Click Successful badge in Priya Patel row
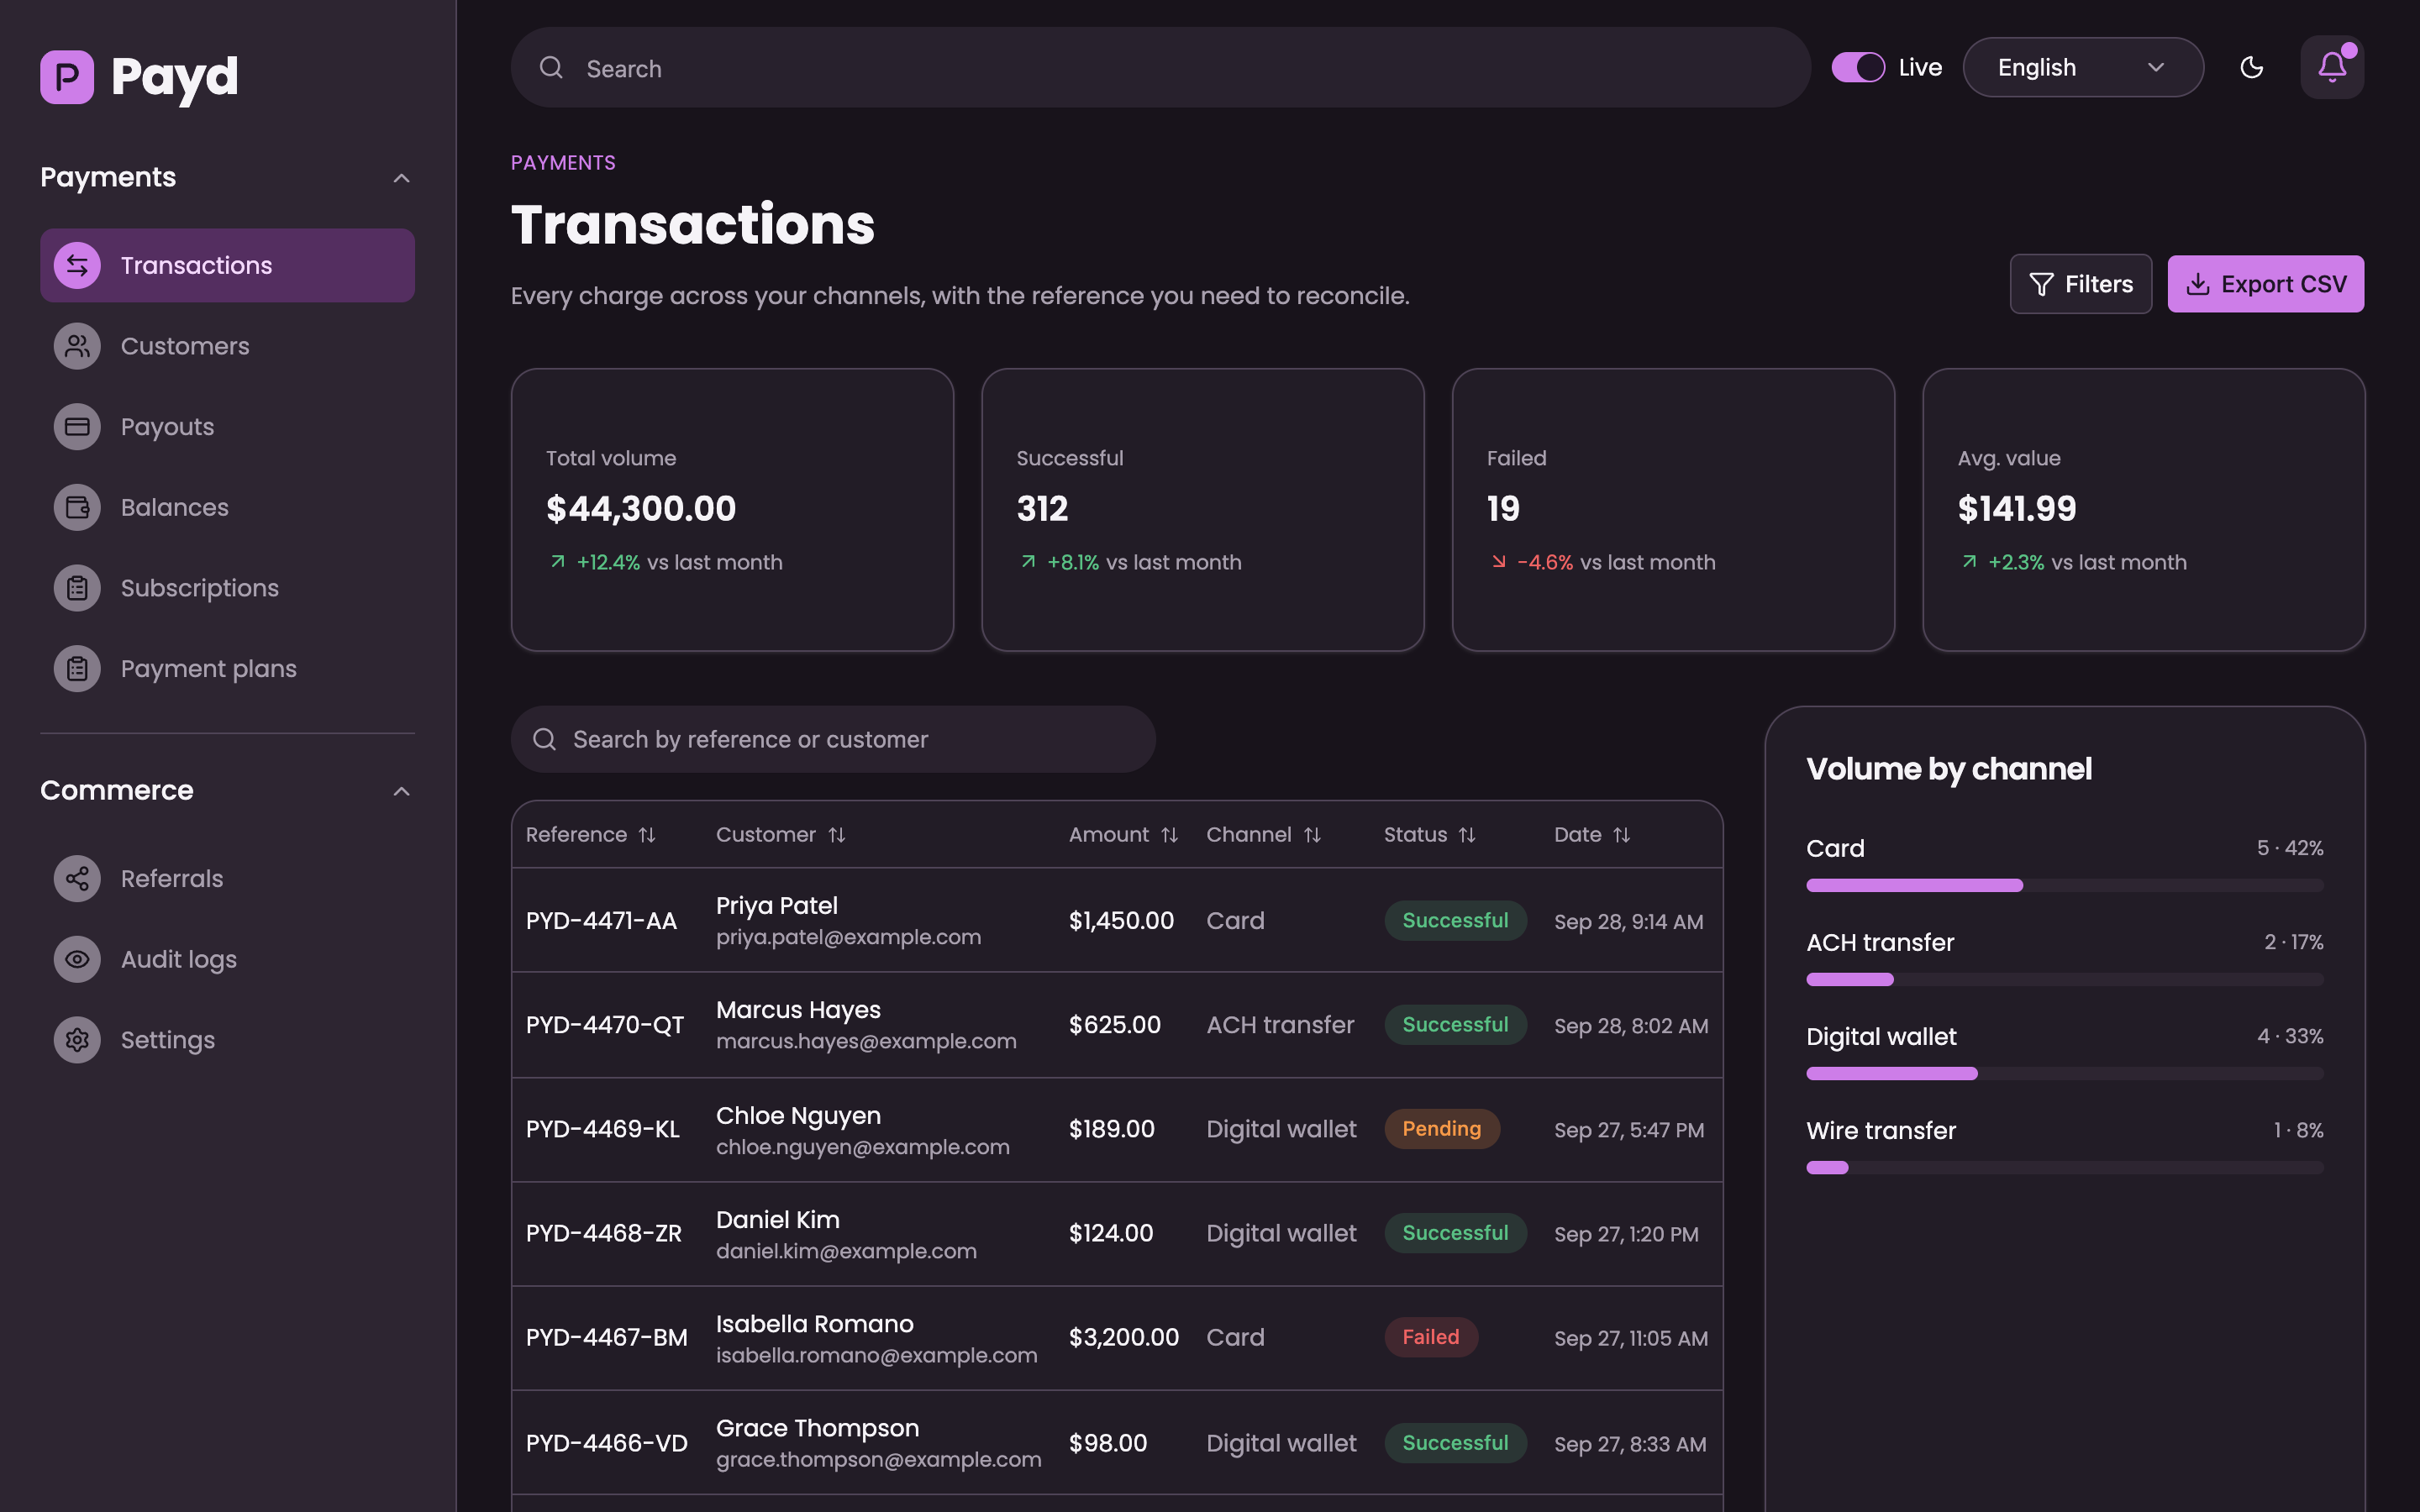This screenshot has width=2420, height=1512. [1455, 921]
